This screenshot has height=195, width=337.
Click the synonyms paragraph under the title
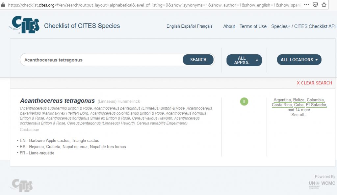pyautogui.click(x=116, y=116)
